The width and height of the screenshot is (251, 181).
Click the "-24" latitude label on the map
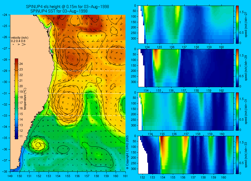point(5,15)
